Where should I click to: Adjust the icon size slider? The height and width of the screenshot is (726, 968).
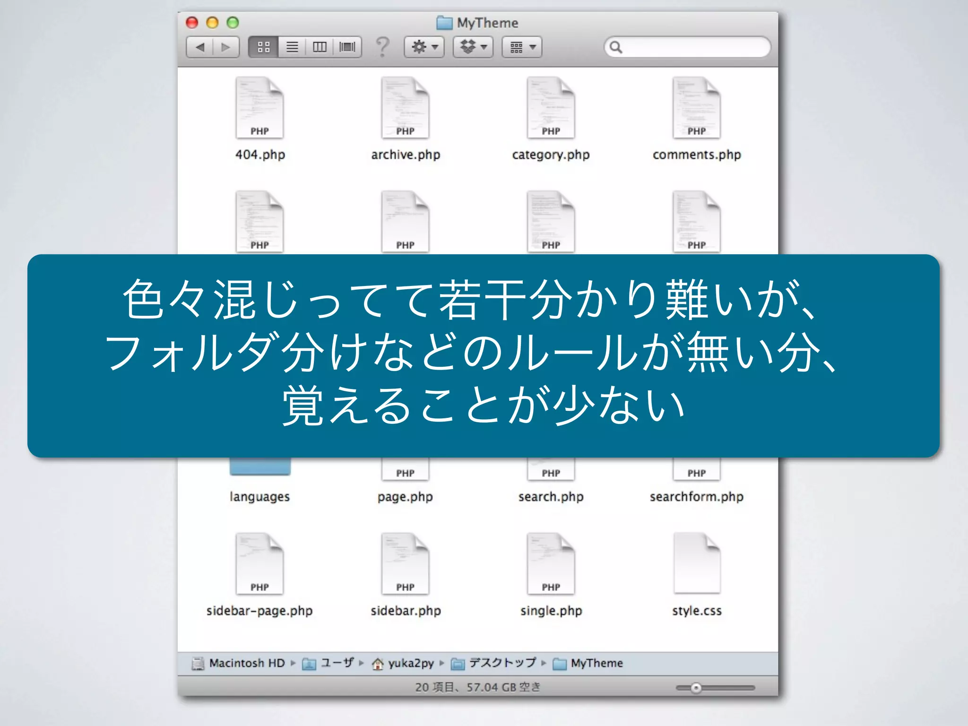pos(696,688)
